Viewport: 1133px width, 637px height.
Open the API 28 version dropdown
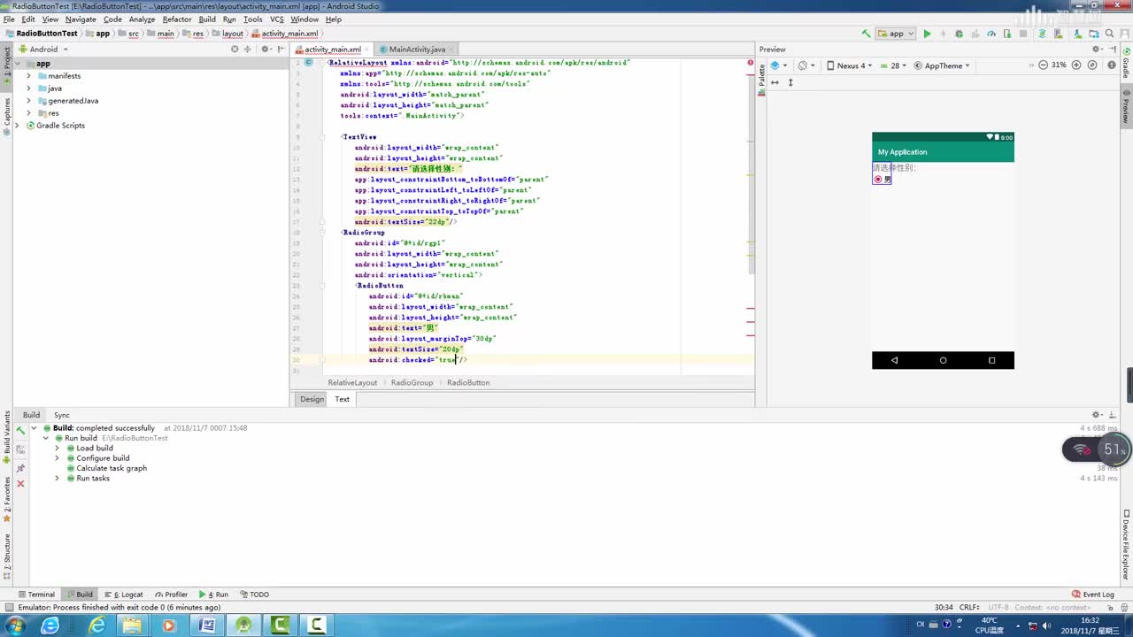tap(893, 65)
